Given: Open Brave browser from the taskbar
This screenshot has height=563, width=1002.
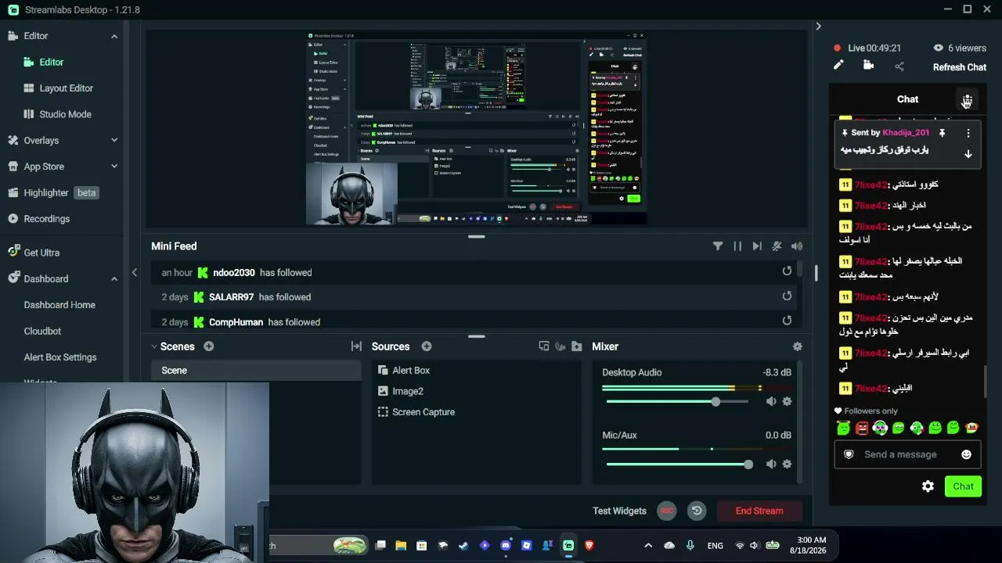Looking at the screenshot, I should (589, 546).
